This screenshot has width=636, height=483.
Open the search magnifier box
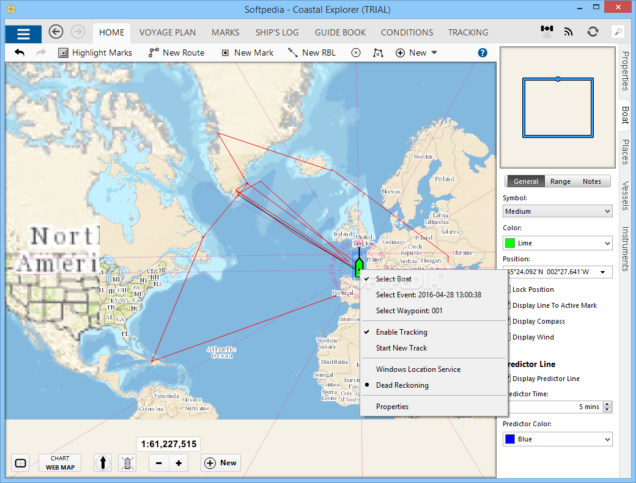(618, 32)
